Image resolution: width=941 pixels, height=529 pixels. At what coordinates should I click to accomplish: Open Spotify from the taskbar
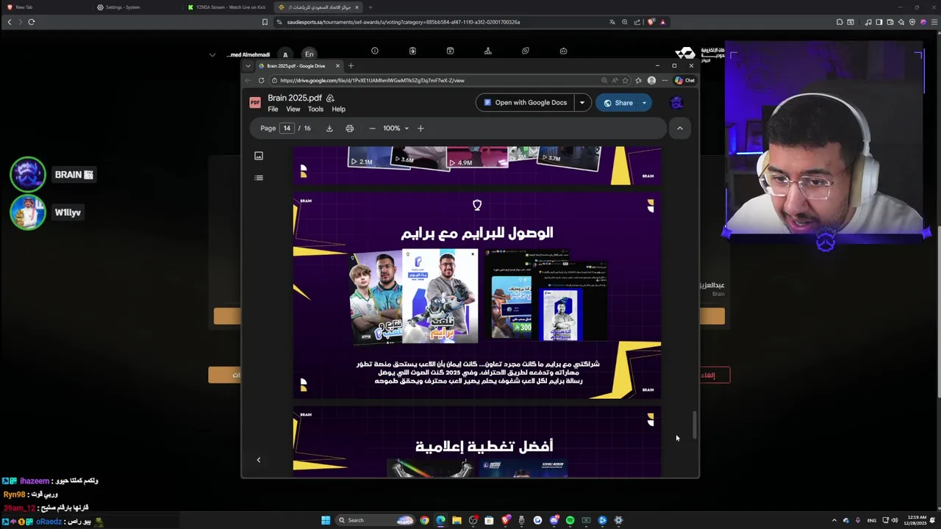(x=570, y=520)
